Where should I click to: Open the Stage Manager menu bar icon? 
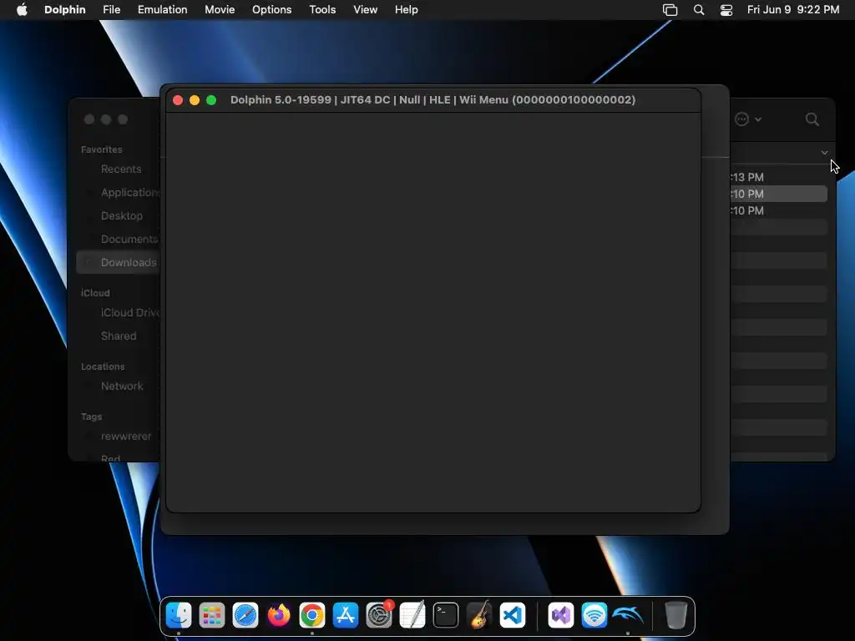coord(670,10)
